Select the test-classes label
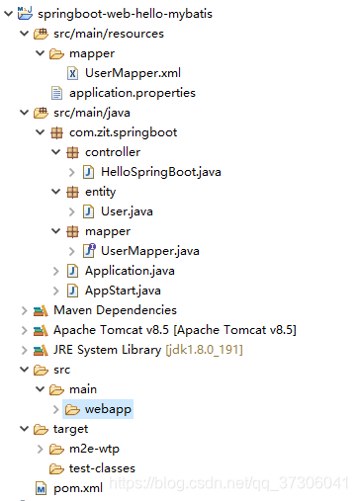 click(x=102, y=468)
